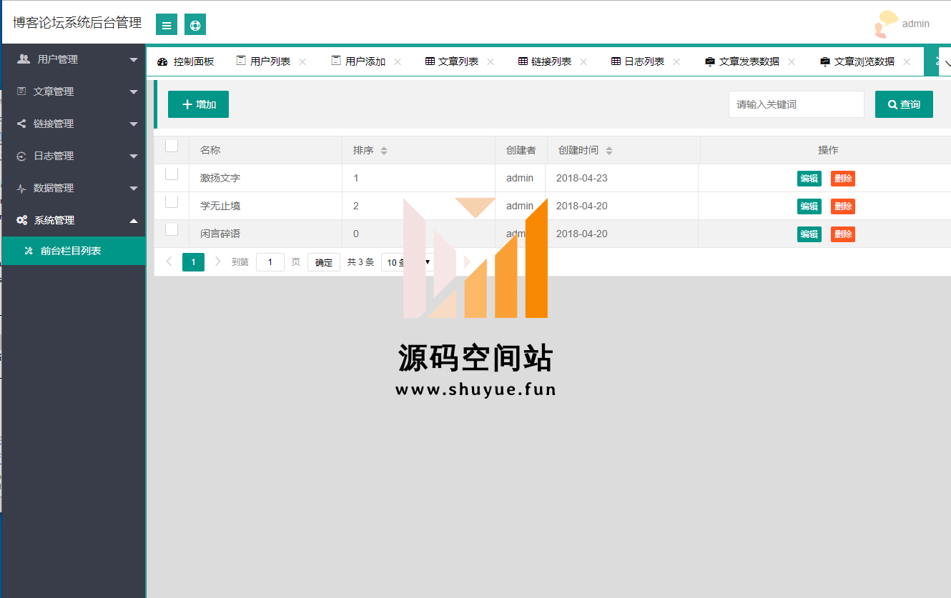Click the icon on 文章浏览数据 tab
This screenshot has height=598, width=951.
coord(824,61)
